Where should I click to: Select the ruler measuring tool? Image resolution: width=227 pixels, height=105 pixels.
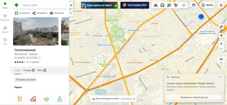(x=221, y=27)
